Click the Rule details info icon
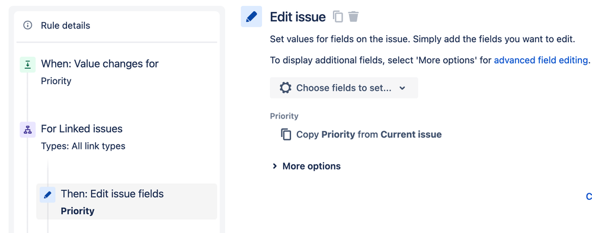 28,25
